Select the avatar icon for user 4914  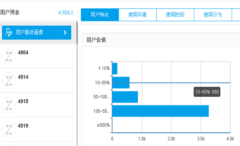pyautogui.click(x=9, y=81)
